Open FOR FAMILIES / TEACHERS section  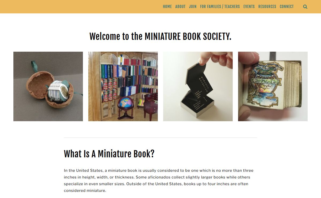coord(220,7)
